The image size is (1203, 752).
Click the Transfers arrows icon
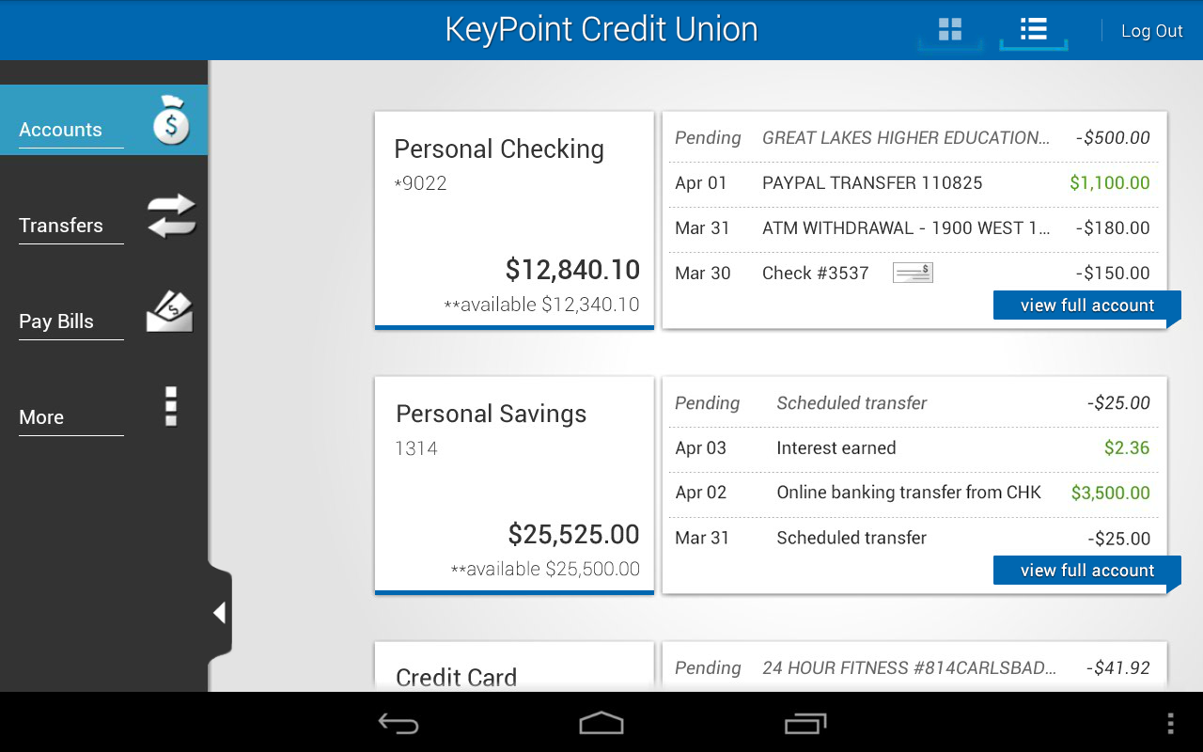click(171, 216)
